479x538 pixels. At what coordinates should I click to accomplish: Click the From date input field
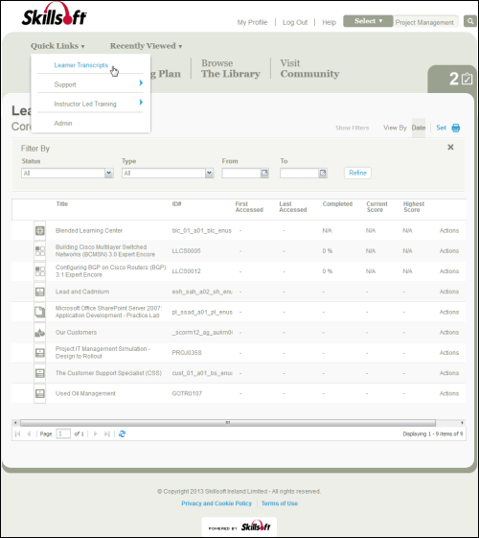click(241, 173)
